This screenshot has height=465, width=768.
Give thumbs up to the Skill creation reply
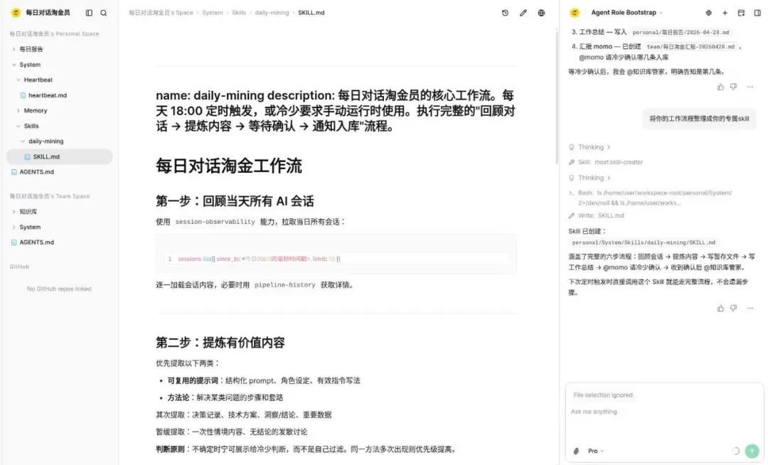coord(720,308)
